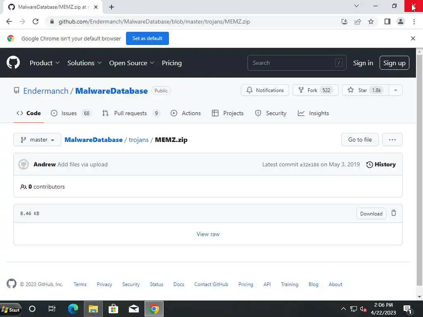423x317 pixels.
Task: Click Notifications button
Action: (x=265, y=90)
